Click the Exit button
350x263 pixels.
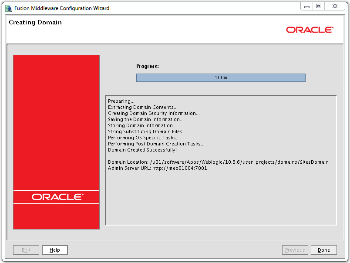26,250
